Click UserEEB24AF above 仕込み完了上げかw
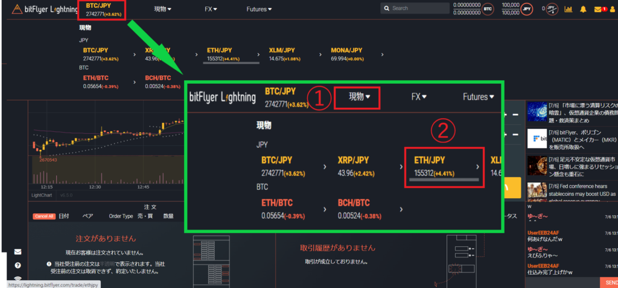The height and width of the screenshot is (288, 618). (x=543, y=266)
